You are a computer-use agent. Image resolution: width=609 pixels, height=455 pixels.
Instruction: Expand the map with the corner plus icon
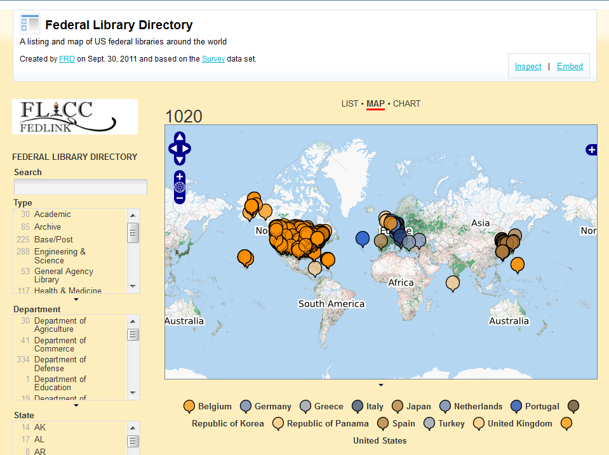(x=591, y=150)
